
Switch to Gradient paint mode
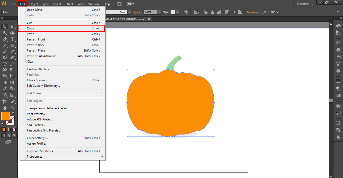point(9,129)
